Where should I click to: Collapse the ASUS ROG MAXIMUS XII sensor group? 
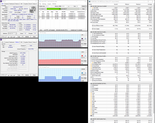click(89, 84)
